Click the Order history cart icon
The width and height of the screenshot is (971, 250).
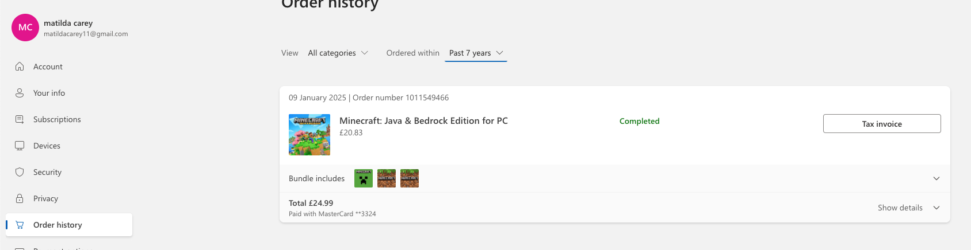[20, 225]
